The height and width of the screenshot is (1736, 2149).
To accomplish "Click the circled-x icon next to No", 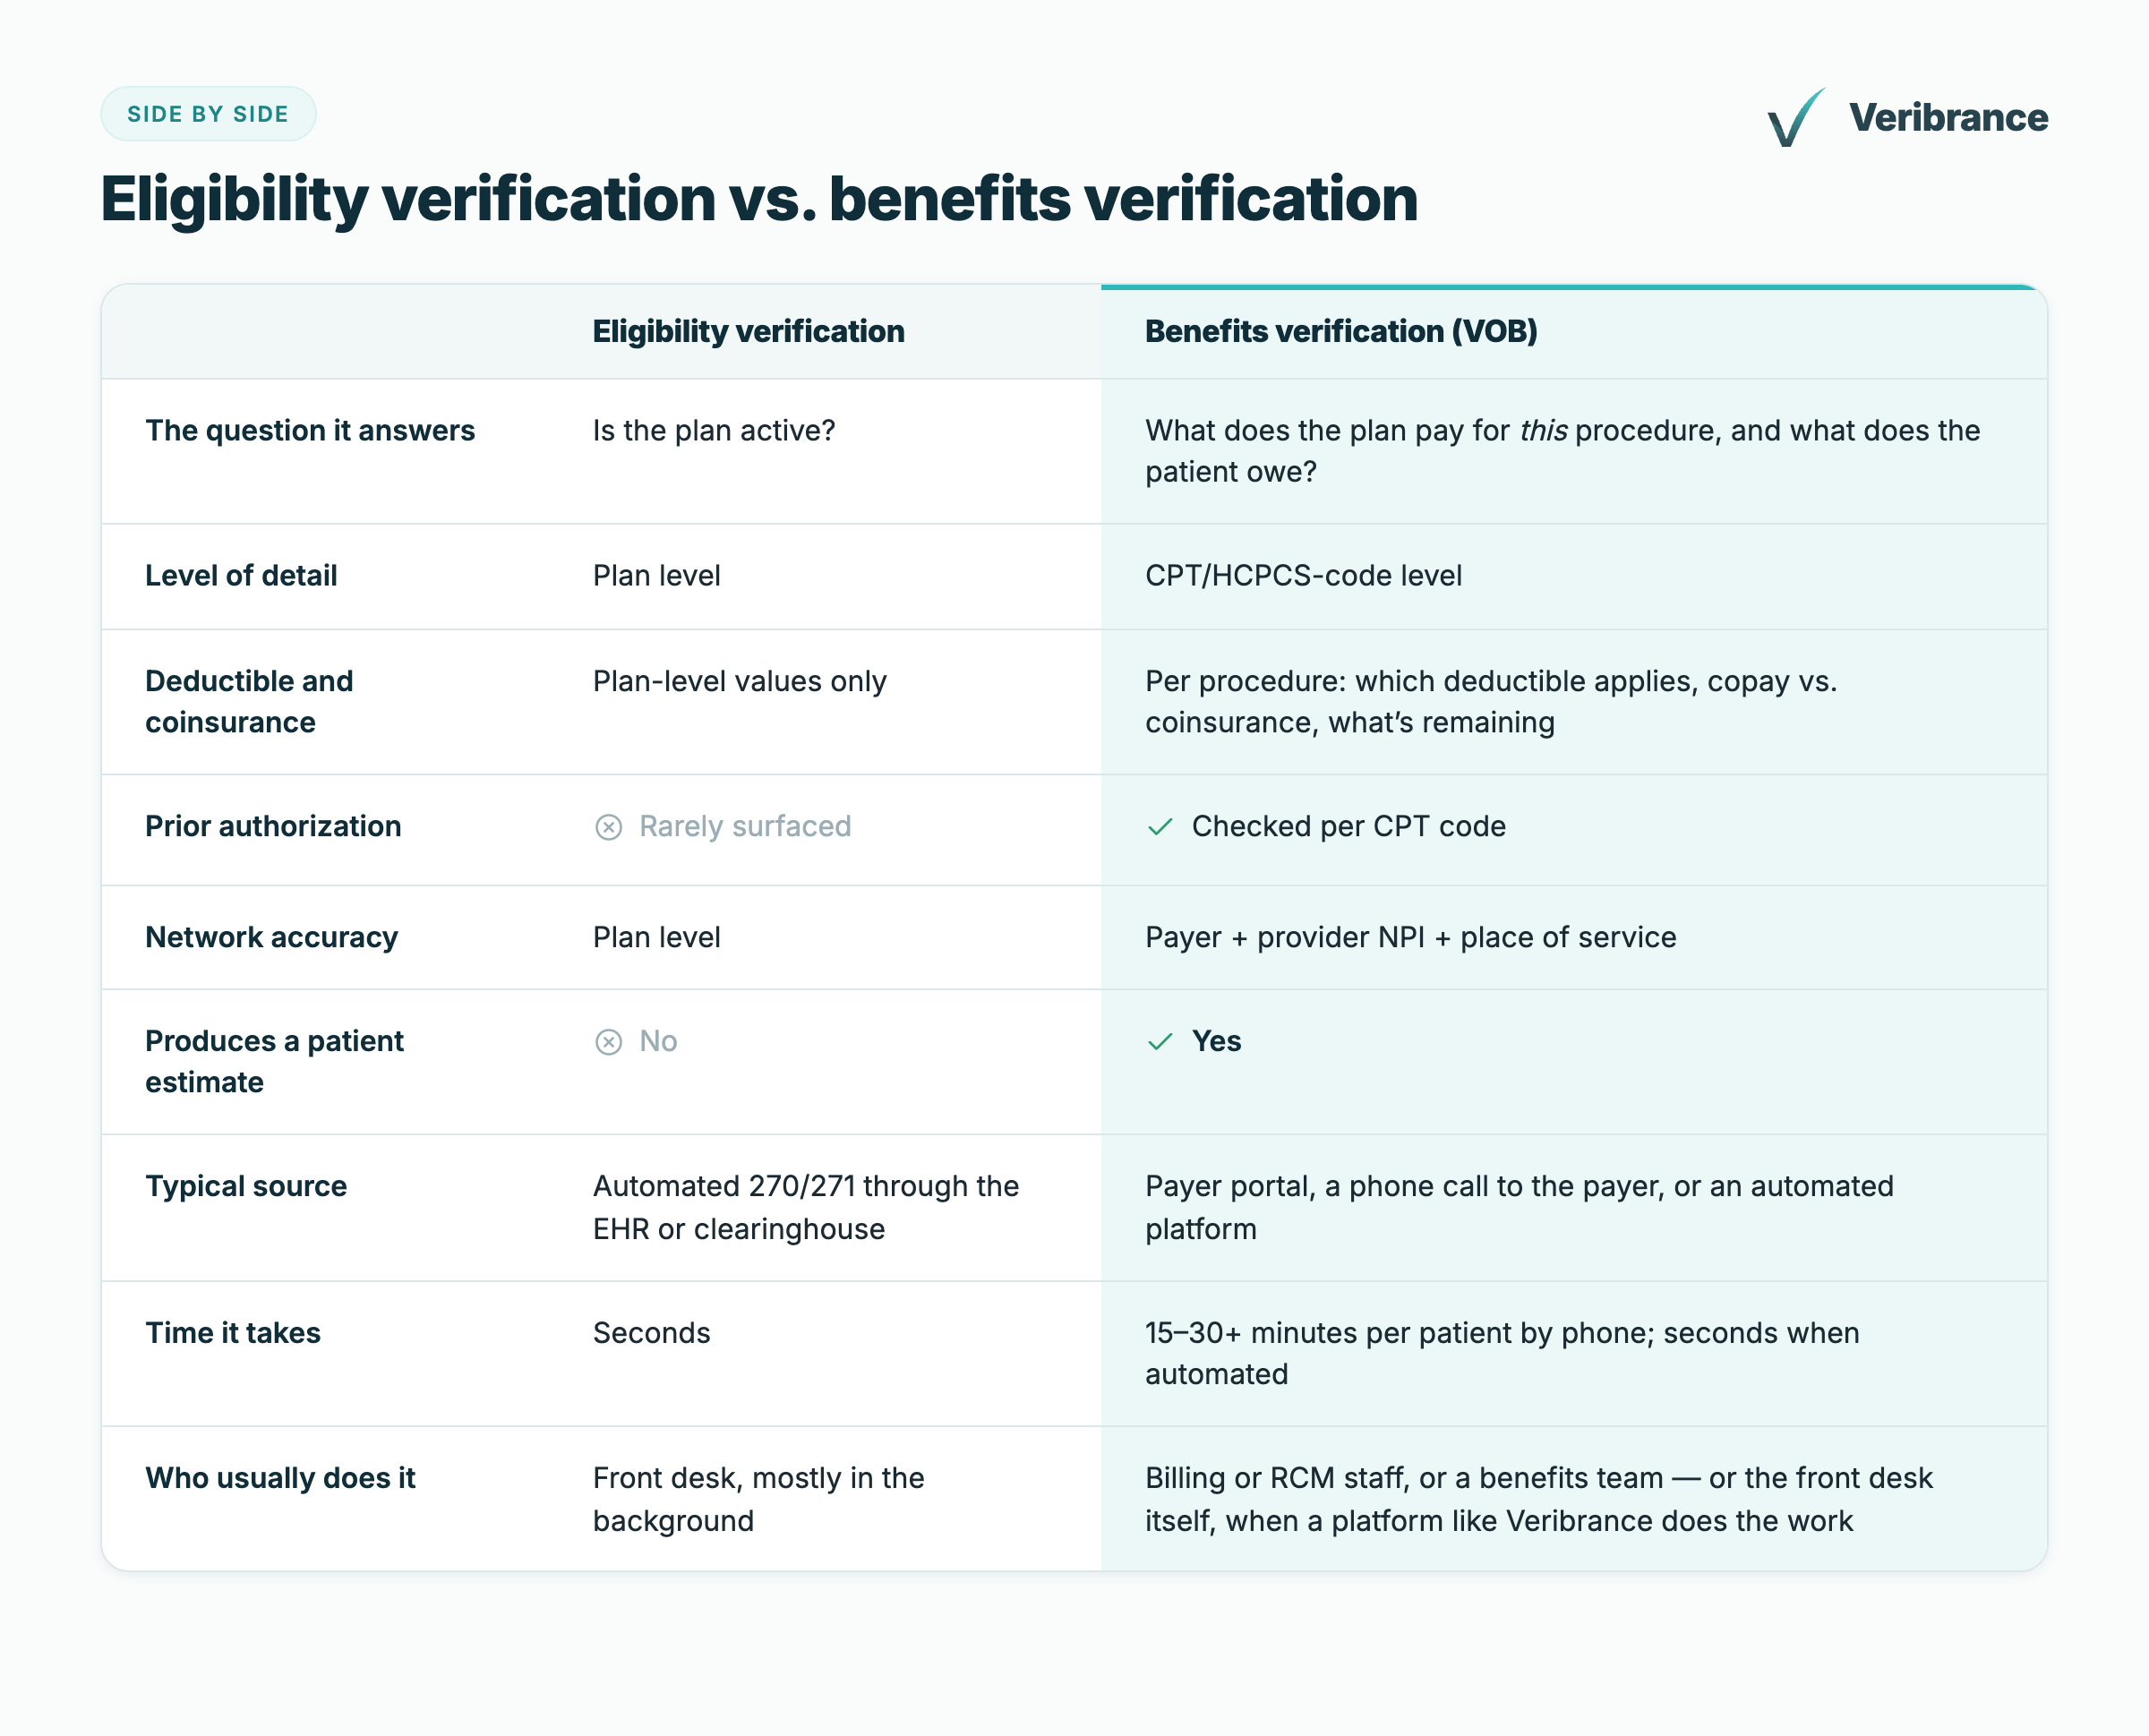I will [608, 1042].
